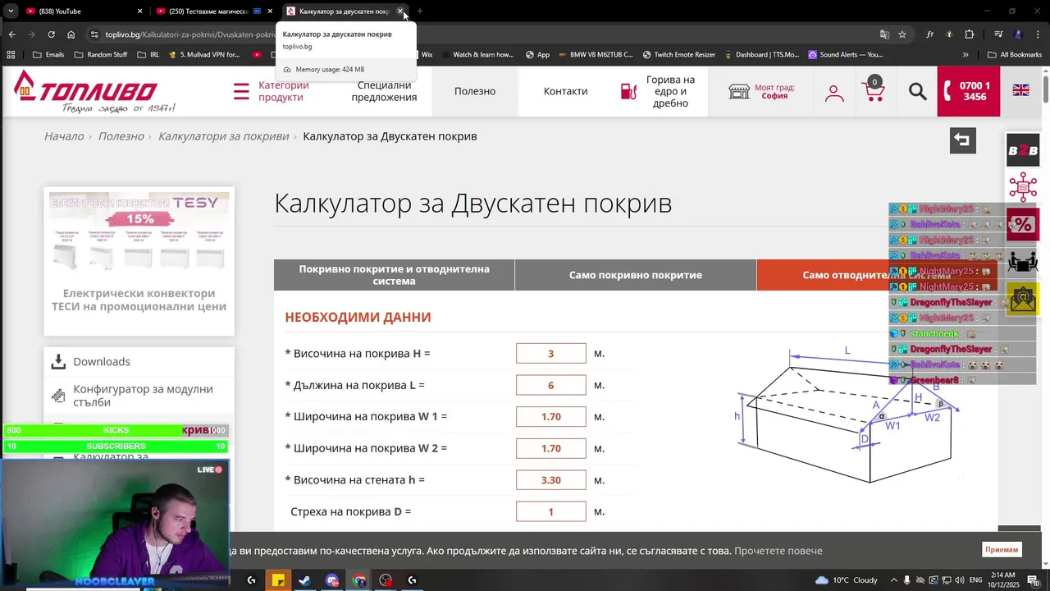Open Chrome from the taskbar
The width and height of the screenshot is (1050, 591).
pyautogui.click(x=358, y=580)
